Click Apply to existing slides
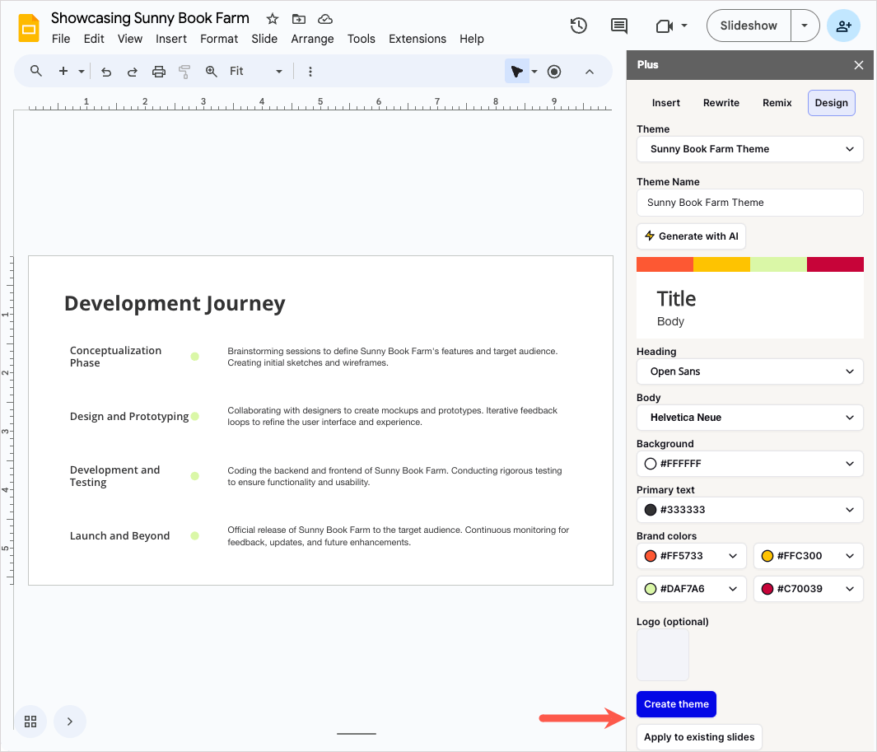The image size is (877, 752). point(699,737)
